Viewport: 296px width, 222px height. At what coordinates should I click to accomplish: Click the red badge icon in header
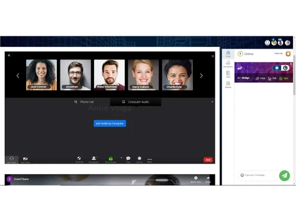pos(281,42)
